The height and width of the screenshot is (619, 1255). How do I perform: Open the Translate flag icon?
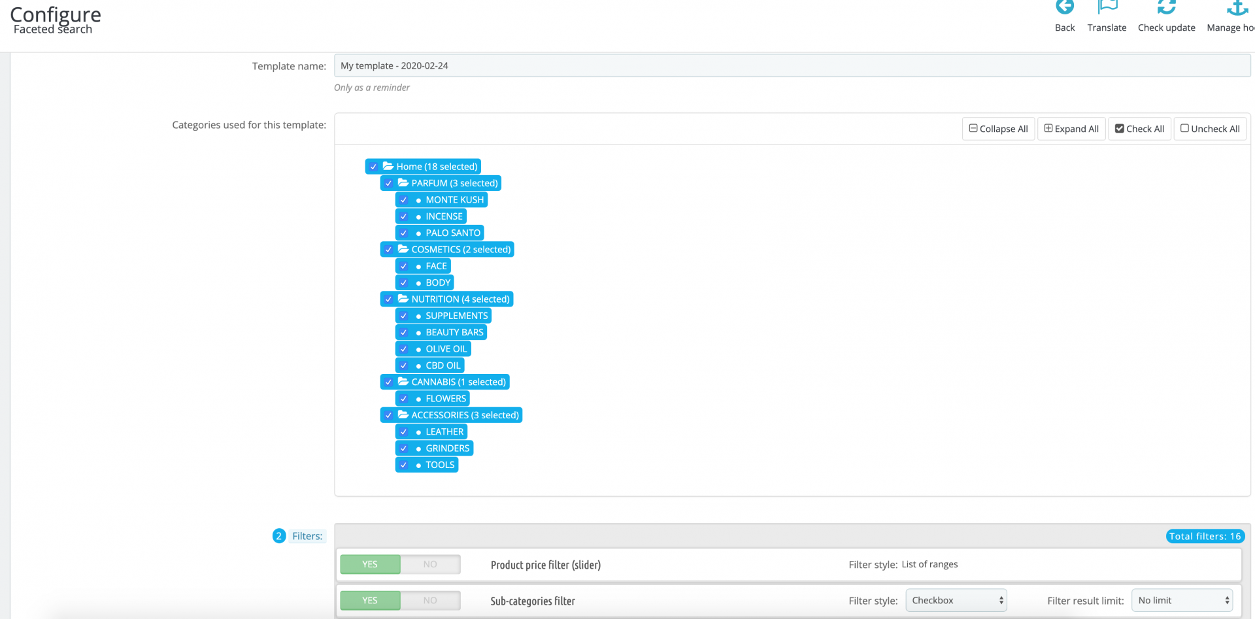[x=1107, y=7]
